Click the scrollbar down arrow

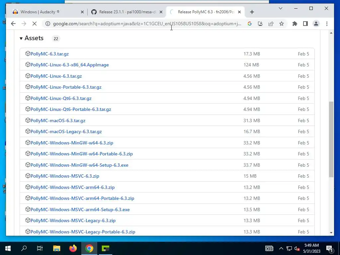(x=331, y=233)
